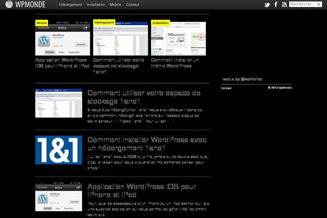This screenshot has width=327, height=218.
Task: Open the Contact menu item
Action: click(x=132, y=4)
